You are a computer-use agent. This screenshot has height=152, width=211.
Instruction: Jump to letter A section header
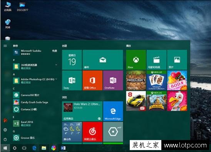(14, 74)
